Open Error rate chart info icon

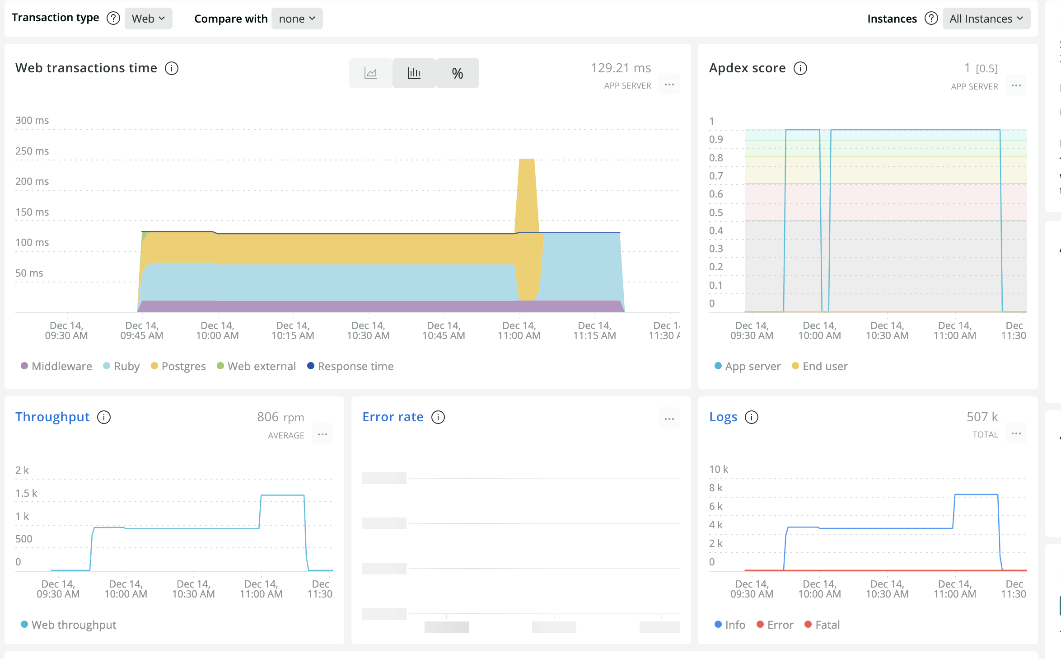click(x=438, y=417)
